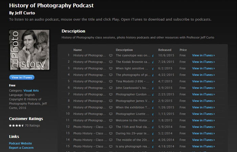View episode 4 in iTunes
The height and width of the screenshot is (152, 237).
click(203, 75)
